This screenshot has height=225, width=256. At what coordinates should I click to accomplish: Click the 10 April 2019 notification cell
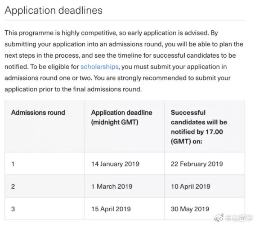coord(204,186)
